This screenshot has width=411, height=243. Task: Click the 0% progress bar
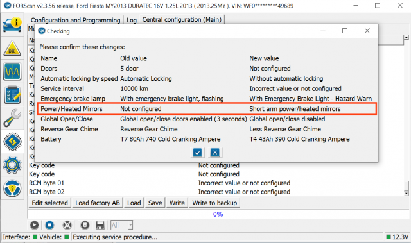(218, 214)
